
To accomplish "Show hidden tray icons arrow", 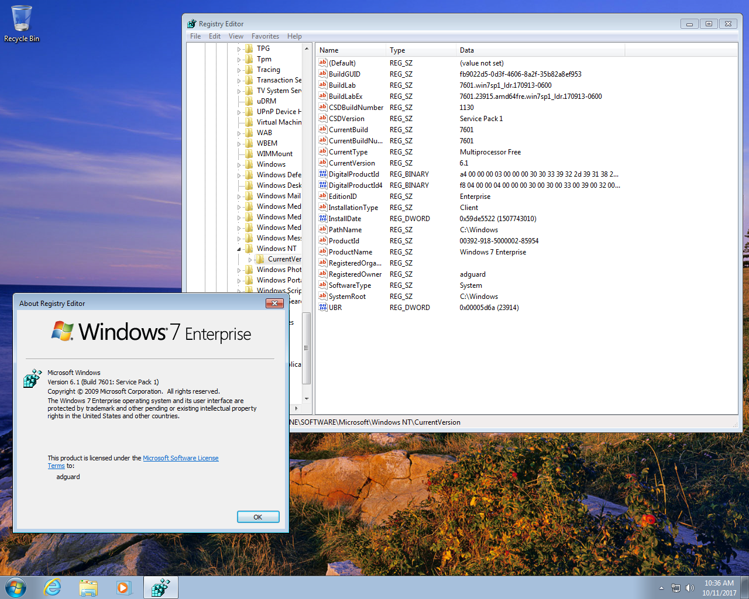I will pos(661,588).
